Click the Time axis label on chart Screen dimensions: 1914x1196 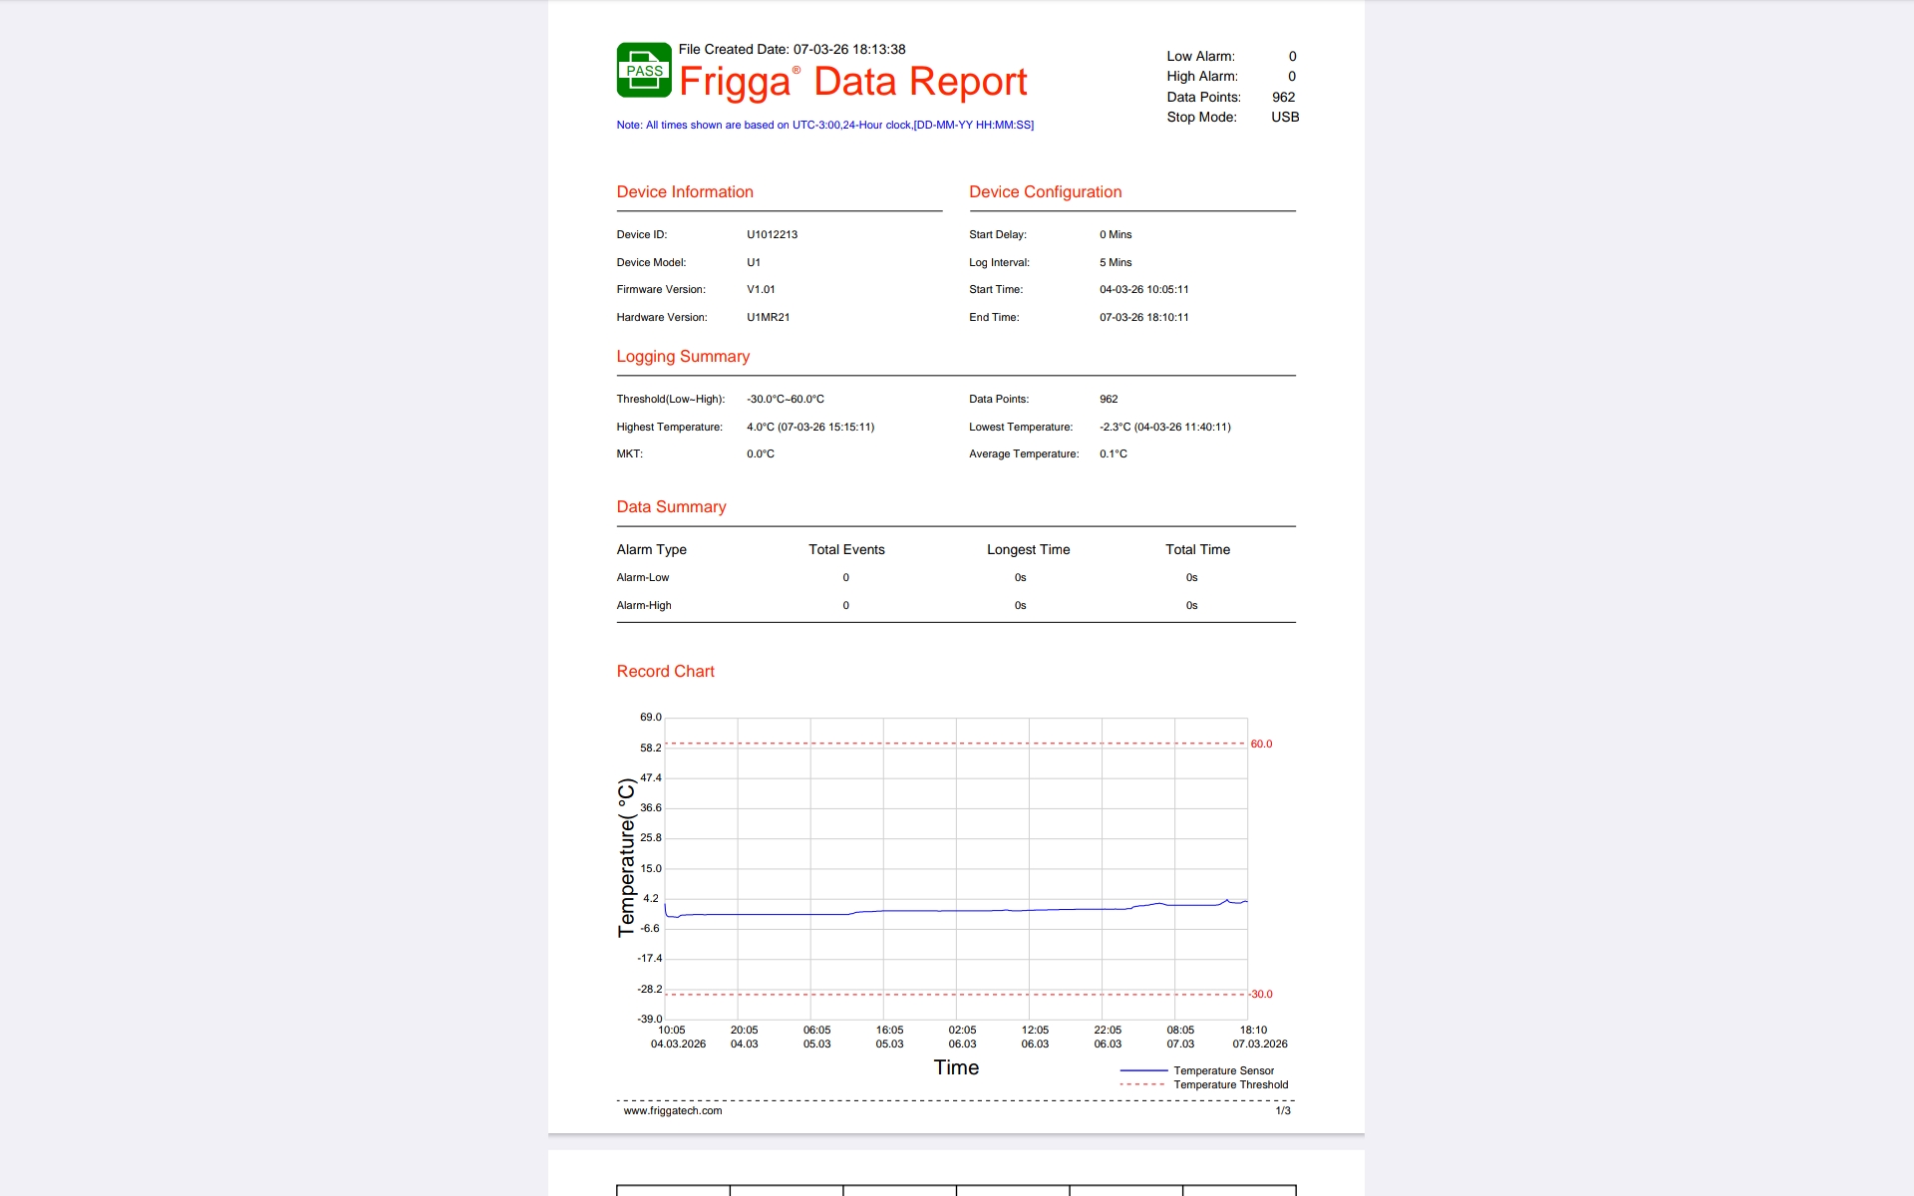(955, 1067)
